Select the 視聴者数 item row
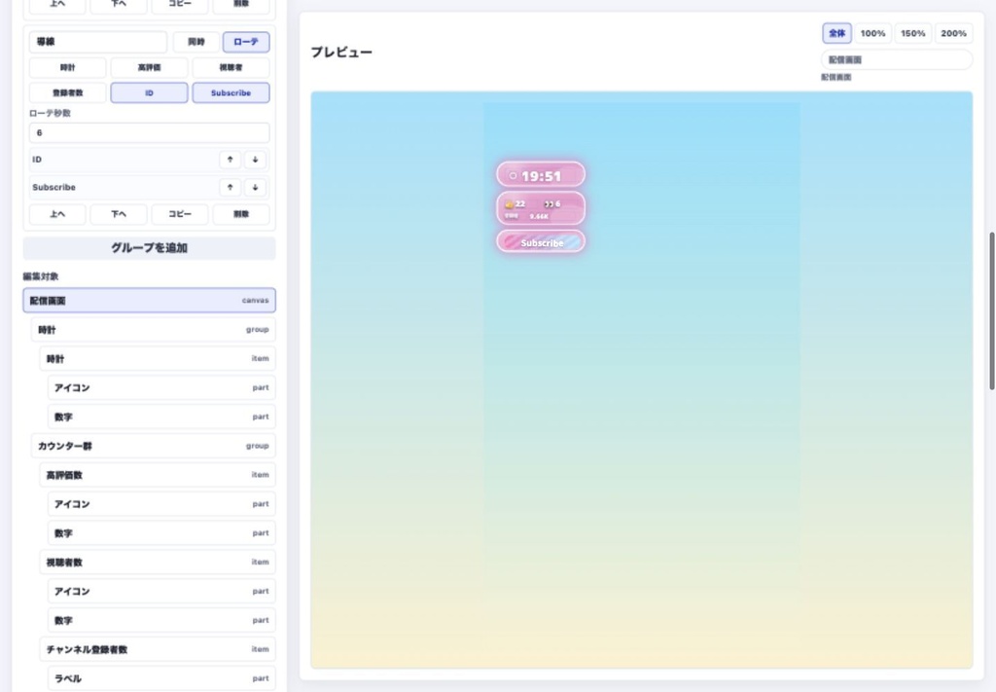Screen dimensions: 996x692 (158, 563)
